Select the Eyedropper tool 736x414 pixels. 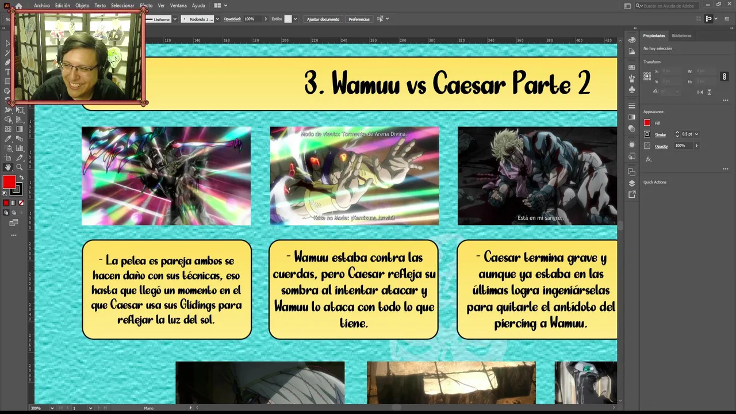coord(8,139)
